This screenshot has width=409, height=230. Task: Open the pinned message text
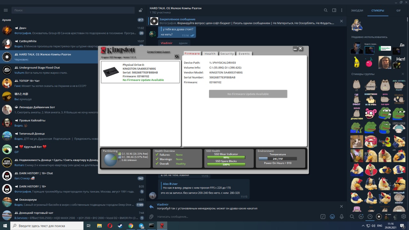tap(247, 21)
